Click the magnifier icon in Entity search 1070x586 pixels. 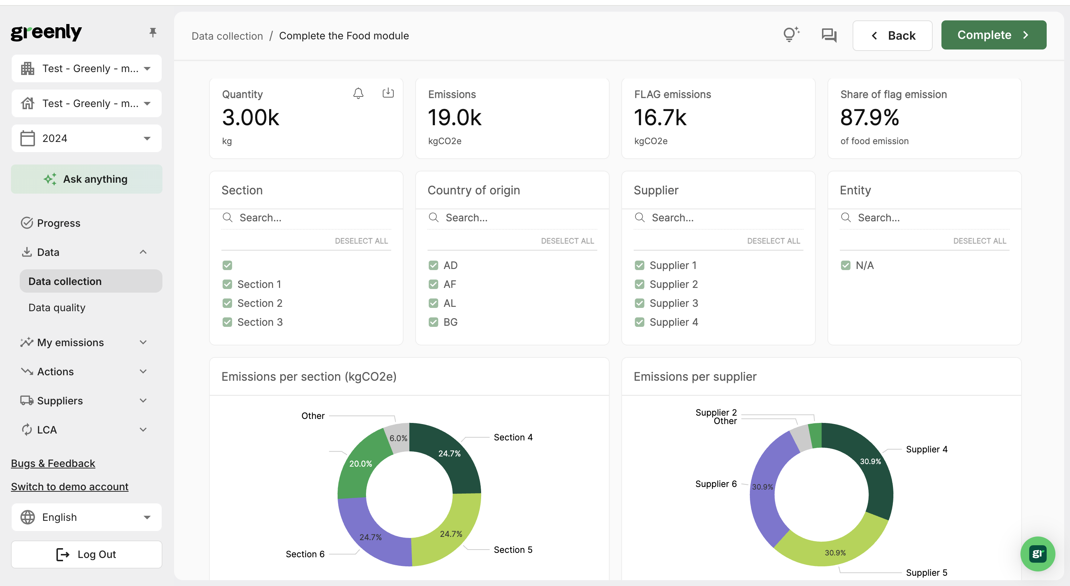pyautogui.click(x=846, y=217)
